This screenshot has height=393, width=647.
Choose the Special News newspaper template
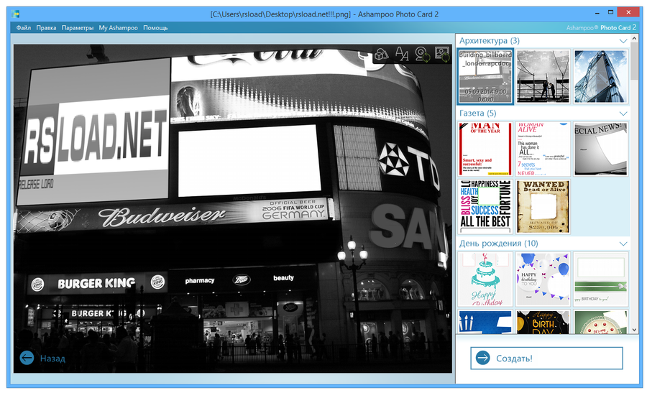601,149
